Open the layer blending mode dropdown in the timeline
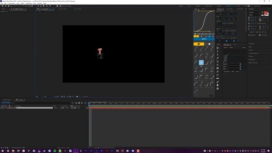This screenshot has height=153, width=272. [x=56, y=108]
